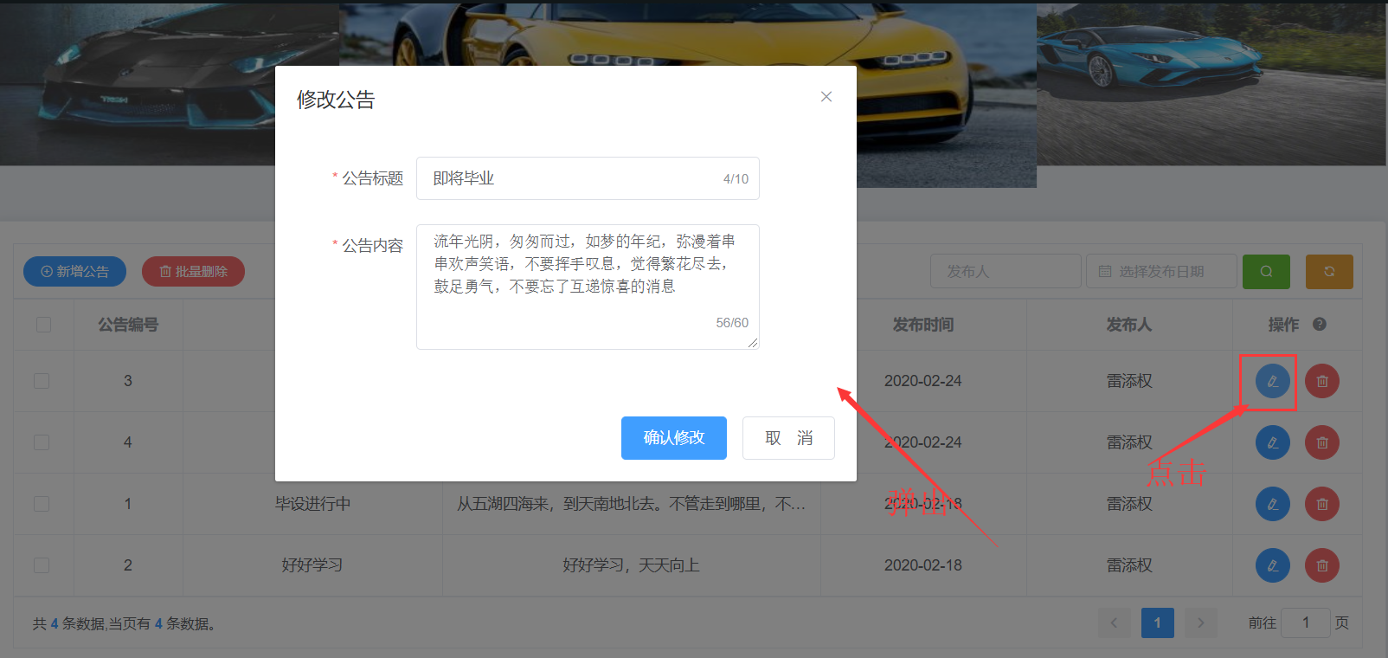Click the 公告编号 column header
Viewport: 1388px width, 658px height.
tap(128, 325)
